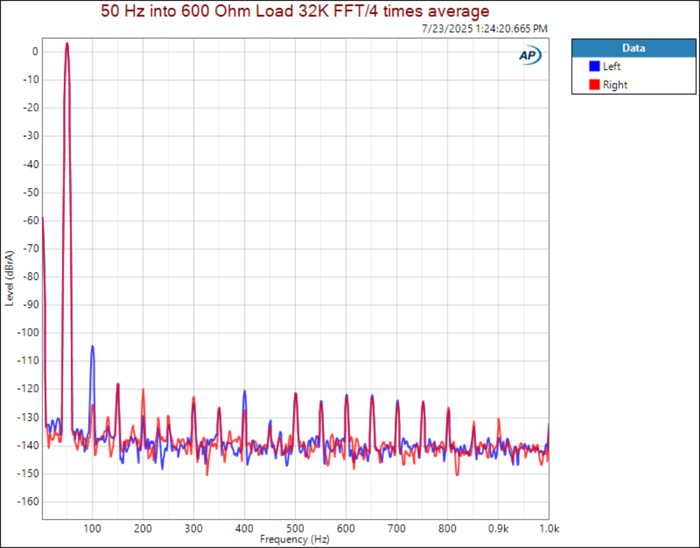The width and height of the screenshot is (700, 548).
Task: Click the 700 tick on frequency axis
Action: (396, 529)
